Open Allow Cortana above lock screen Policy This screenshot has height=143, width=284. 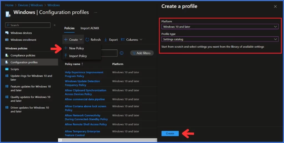85,108
